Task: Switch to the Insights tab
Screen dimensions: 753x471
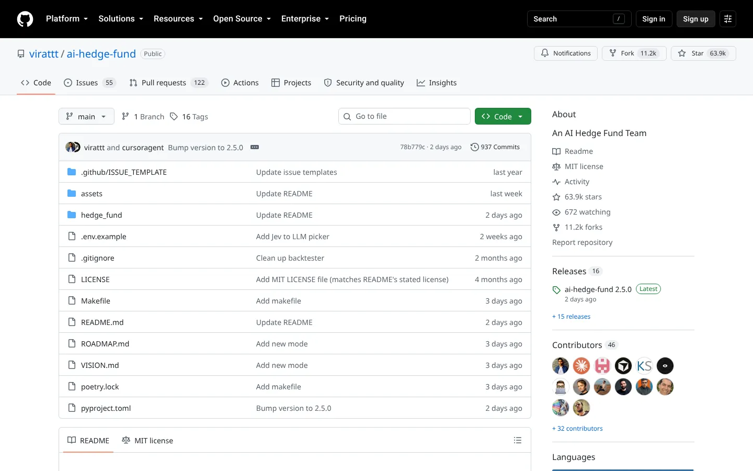Action: coord(437,83)
